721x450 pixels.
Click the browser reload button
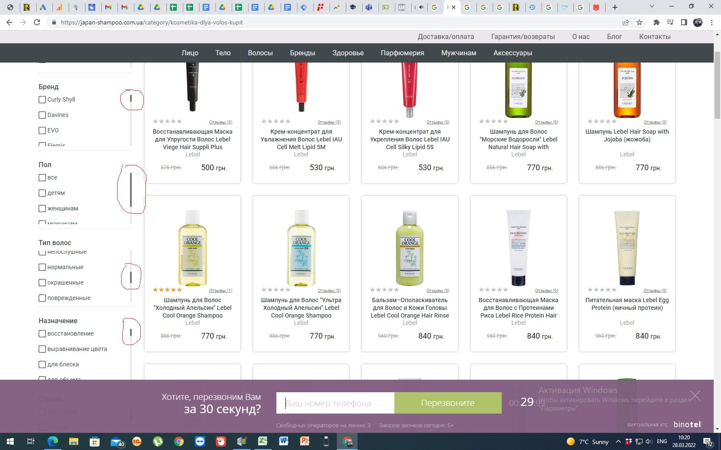pos(37,22)
